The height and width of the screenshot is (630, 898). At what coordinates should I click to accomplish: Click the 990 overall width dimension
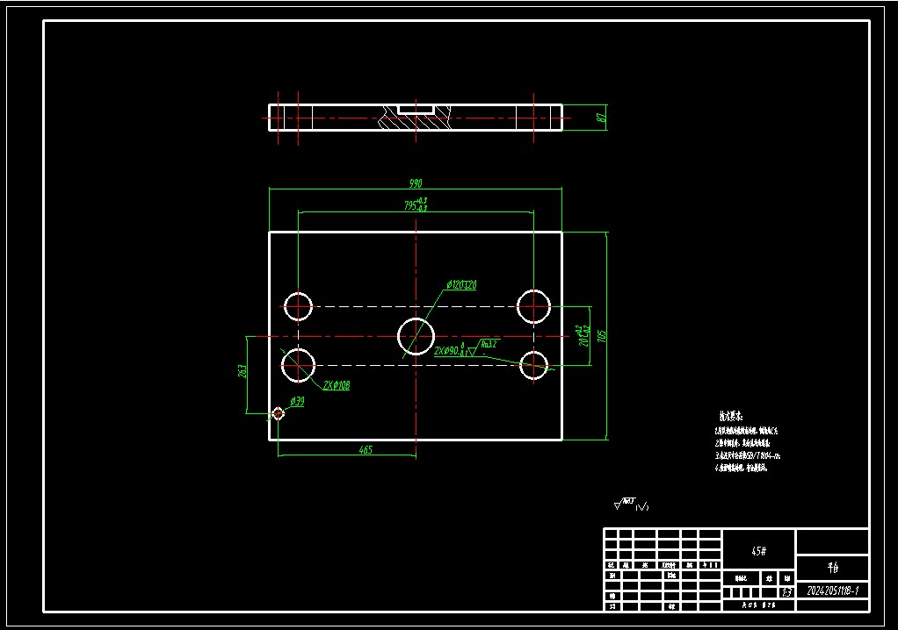(x=416, y=183)
